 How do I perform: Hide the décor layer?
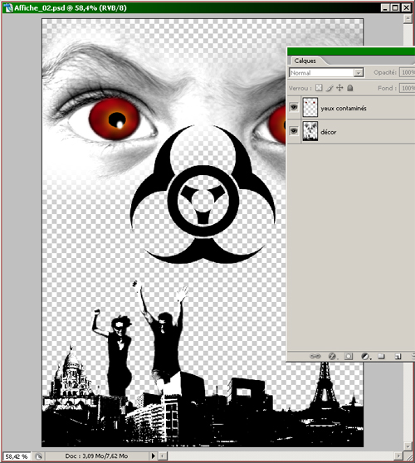(294, 131)
